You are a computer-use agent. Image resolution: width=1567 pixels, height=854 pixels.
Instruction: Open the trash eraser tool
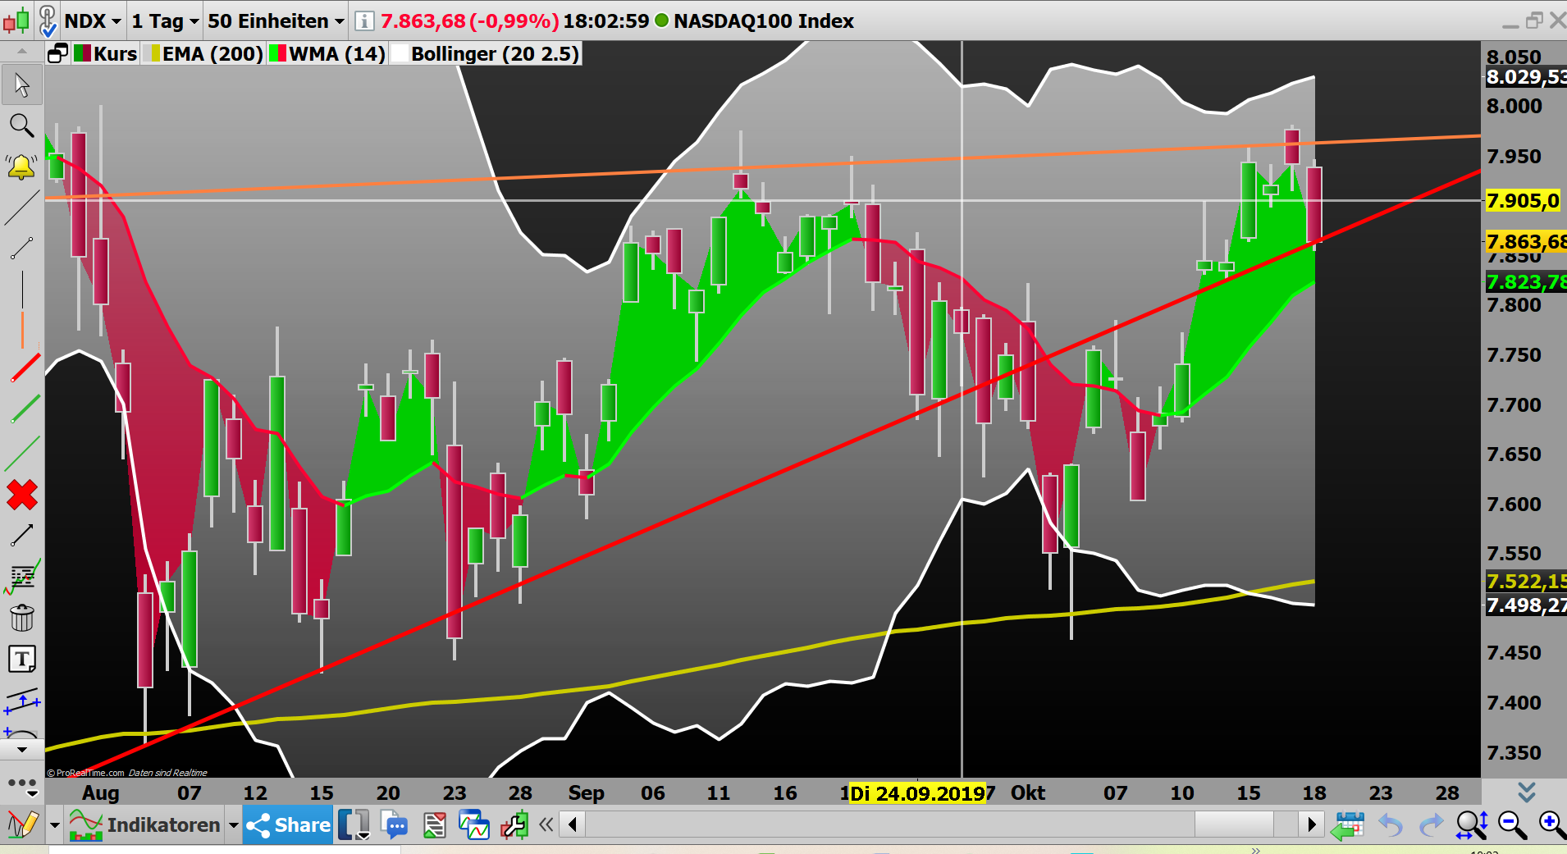(x=22, y=618)
